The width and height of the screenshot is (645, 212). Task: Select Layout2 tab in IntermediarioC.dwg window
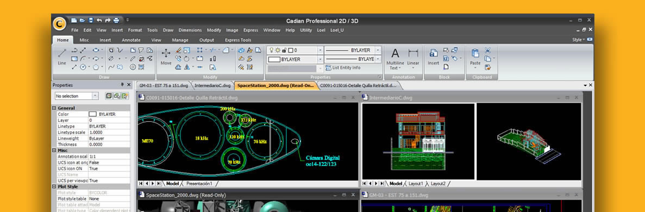click(437, 184)
